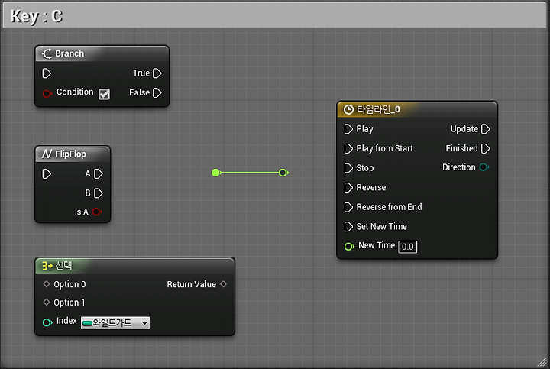Screen dimensions: 550x369
Task: Select the 타임라인_0 node header
Action: [x=417, y=110]
